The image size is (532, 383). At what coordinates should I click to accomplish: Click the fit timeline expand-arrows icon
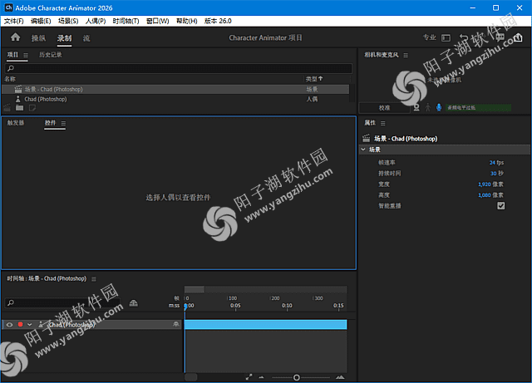point(249,377)
